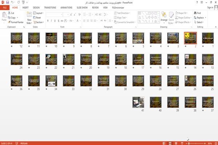Image resolution: width=218 pixels, height=145 pixels.
Task: Click Slide Sorter view icon in status bar
Action: (x=170, y=143)
